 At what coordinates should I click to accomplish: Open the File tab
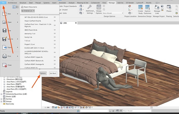coord(3,3)
